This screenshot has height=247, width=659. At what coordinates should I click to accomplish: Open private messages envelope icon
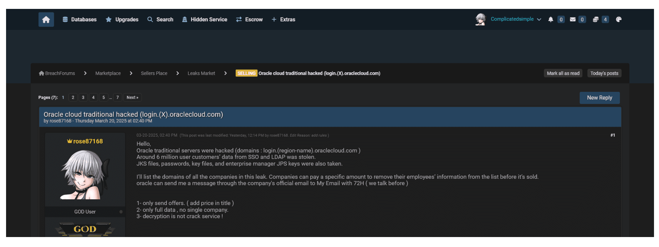(x=573, y=20)
